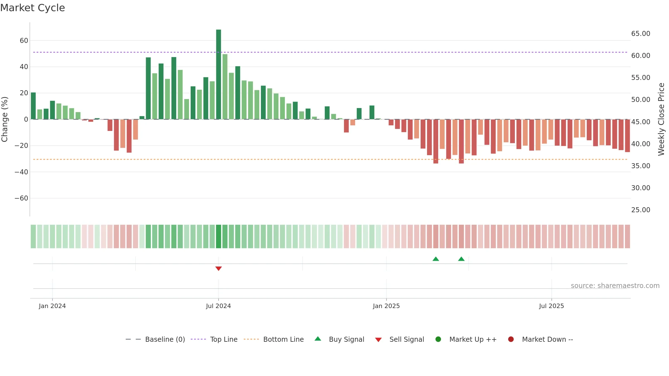Screen dimensions: 669x376
Task: Click the red Sell Signal triangle near Jul 2024
Action: coord(219,268)
